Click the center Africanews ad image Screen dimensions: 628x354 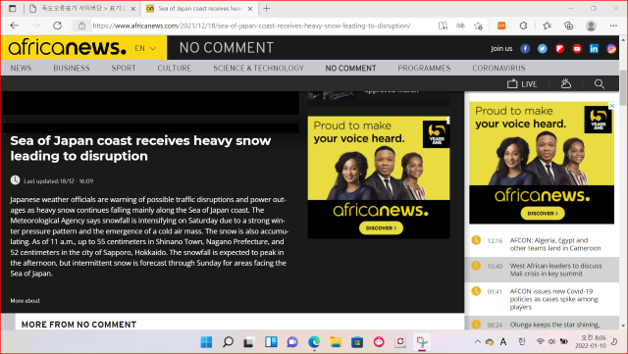click(379, 177)
